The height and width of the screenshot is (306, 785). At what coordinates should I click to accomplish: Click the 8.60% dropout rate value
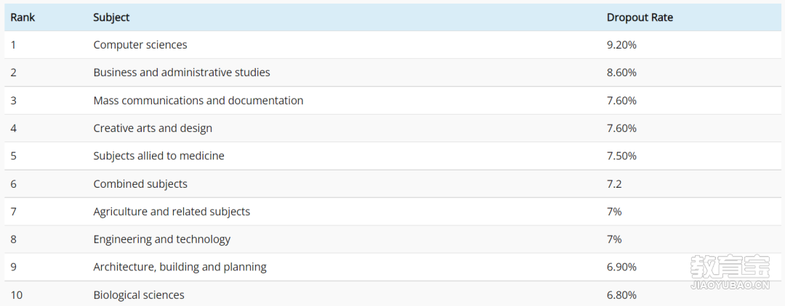point(621,73)
